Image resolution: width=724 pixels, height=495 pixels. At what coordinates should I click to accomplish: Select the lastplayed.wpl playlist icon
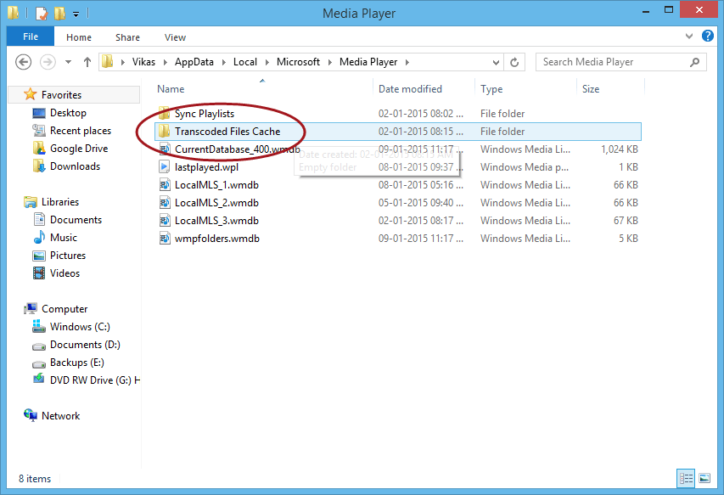[165, 166]
